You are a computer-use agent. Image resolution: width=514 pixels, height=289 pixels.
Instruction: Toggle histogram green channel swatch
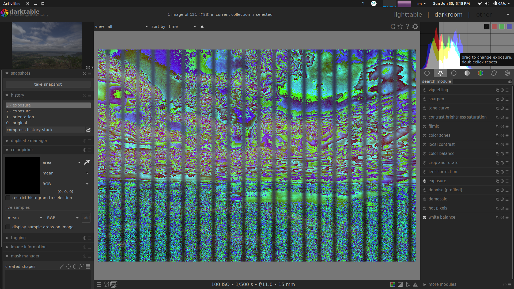click(x=502, y=26)
